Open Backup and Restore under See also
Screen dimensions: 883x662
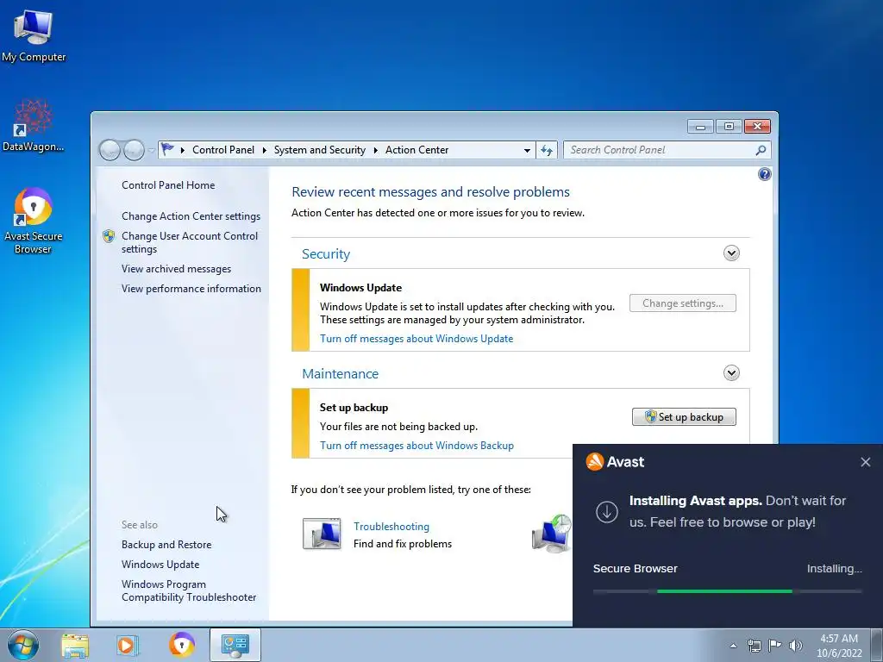(166, 545)
